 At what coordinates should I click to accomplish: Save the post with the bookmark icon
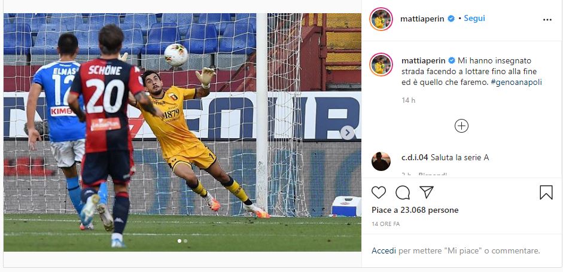point(546,192)
